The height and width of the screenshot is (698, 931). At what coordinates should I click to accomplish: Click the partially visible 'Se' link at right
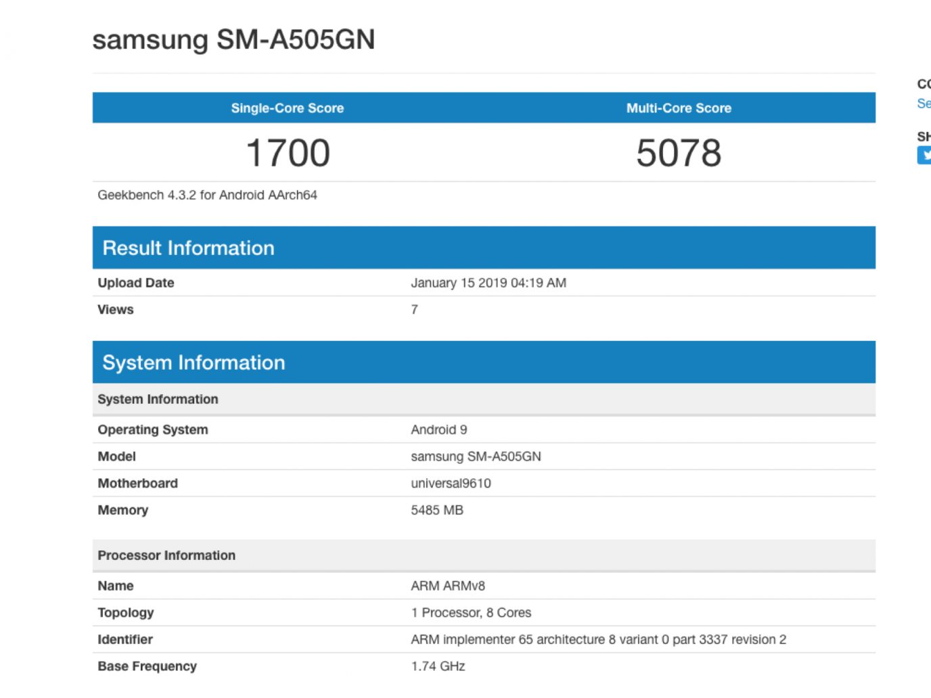[x=924, y=103]
